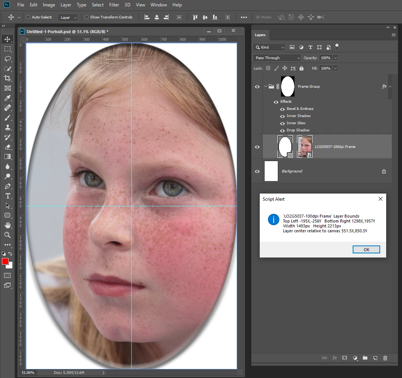Select the Eraser tool

tap(8, 147)
